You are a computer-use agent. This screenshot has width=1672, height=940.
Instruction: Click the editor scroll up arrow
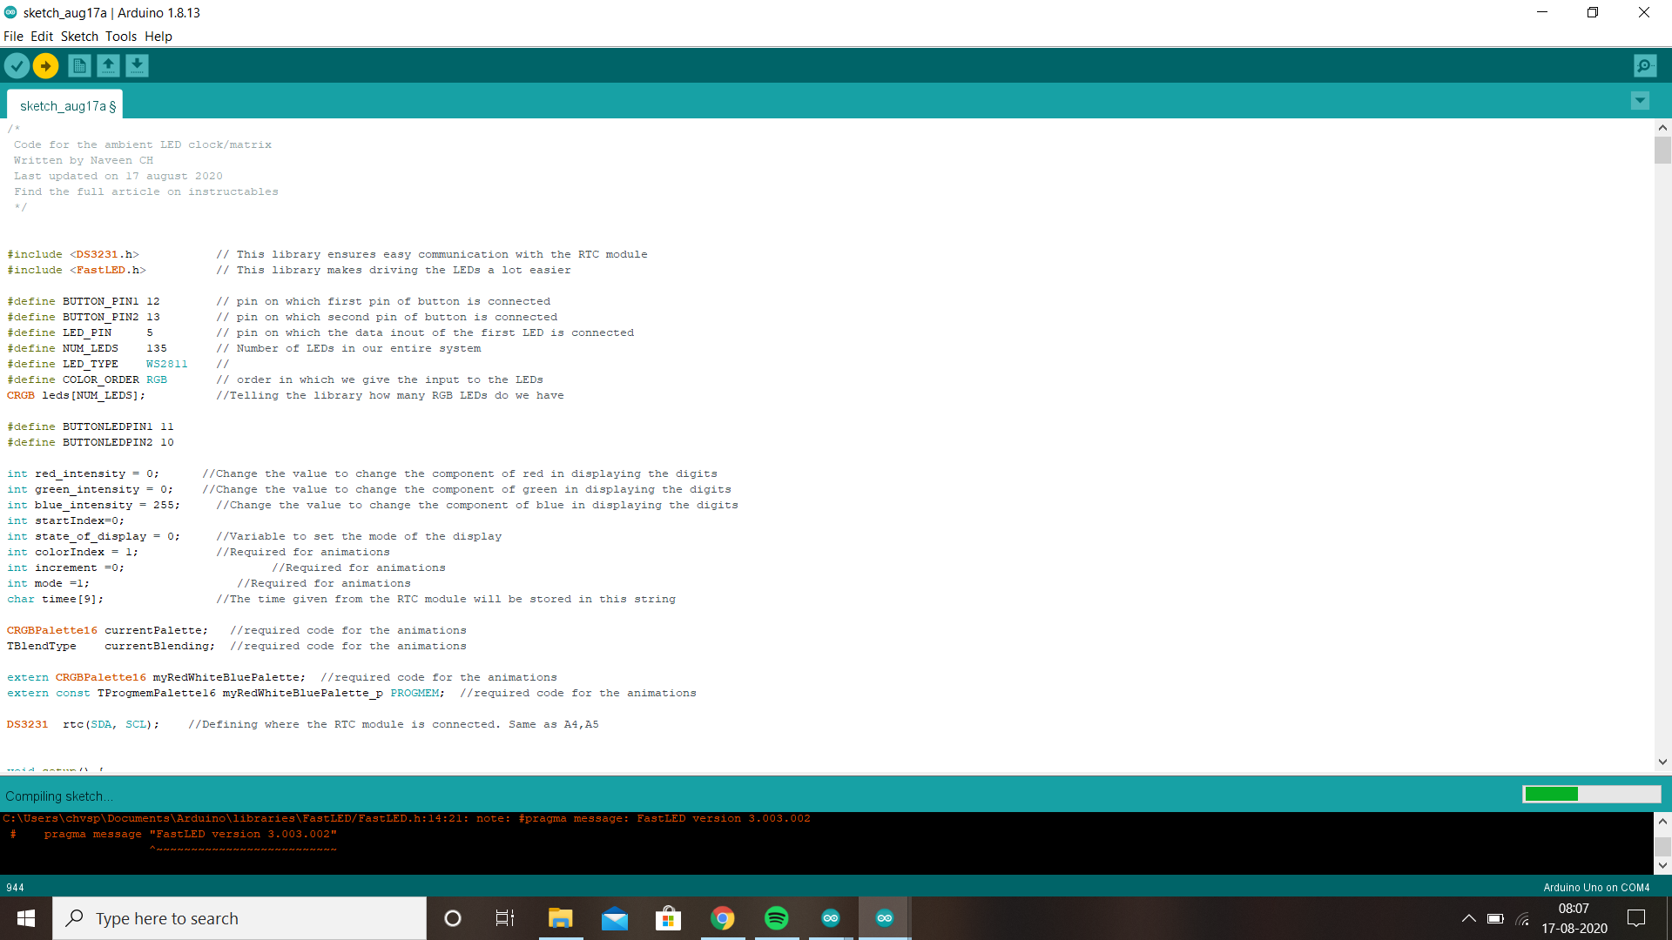coord(1662,128)
